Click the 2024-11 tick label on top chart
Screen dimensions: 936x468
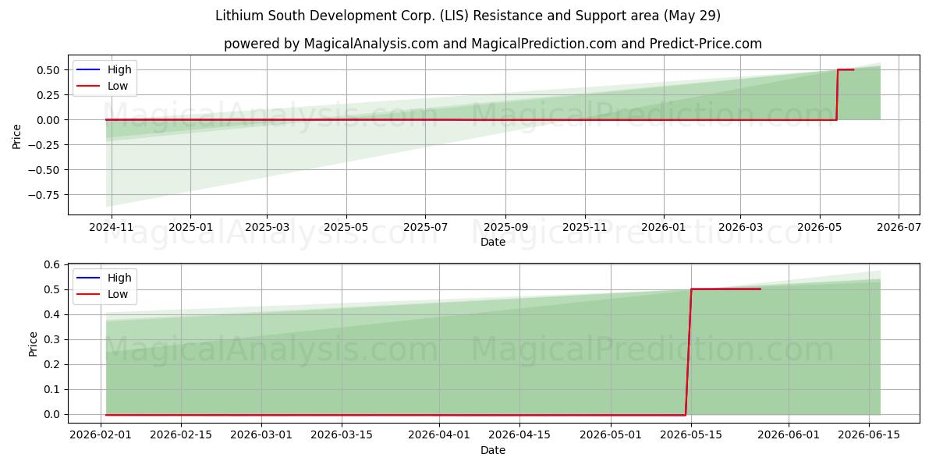click(112, 227)
